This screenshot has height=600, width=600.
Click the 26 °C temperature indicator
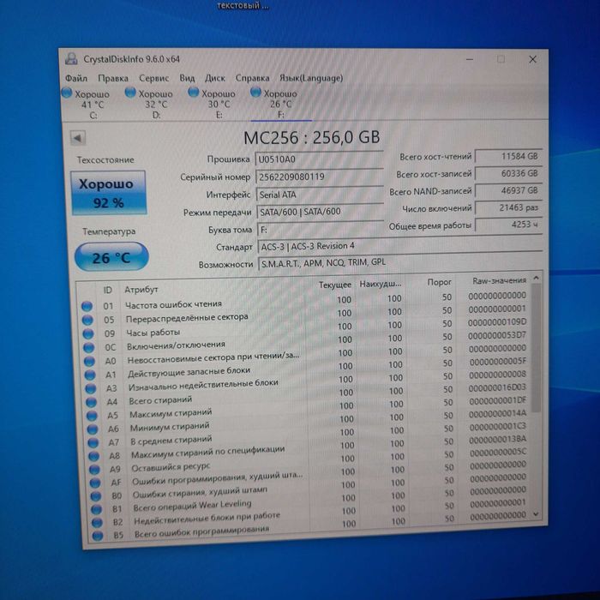111,257
